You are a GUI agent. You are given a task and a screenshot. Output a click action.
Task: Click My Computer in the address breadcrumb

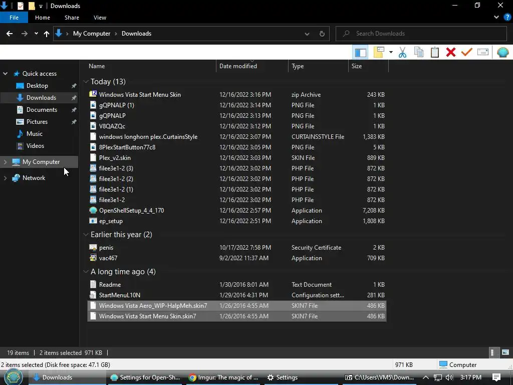point(92,34)
